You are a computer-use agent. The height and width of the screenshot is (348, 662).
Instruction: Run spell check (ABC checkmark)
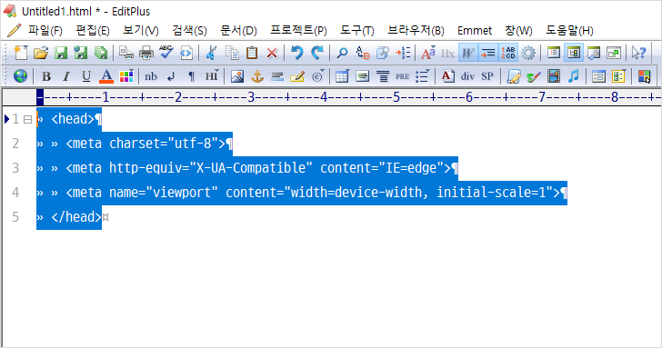(x=165, y=53)
